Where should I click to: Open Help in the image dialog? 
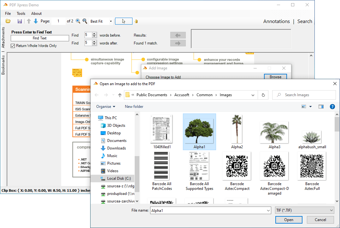(x=332, y=107)
